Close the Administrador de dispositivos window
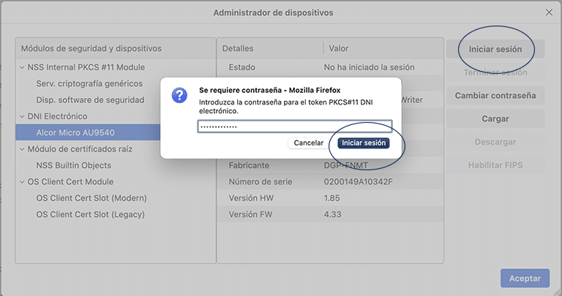Image resolution: width=562 pixels, height=296 pixels. 549,12
